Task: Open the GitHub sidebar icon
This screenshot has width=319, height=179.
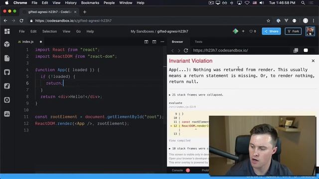Action: click(x=7, y=72)
